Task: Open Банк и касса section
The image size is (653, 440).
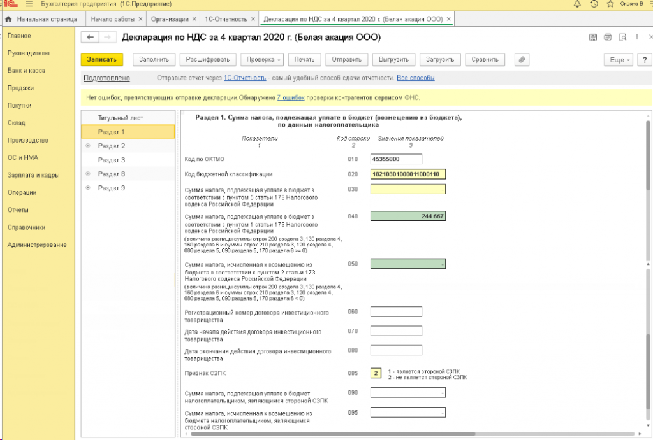Action: click(26, 71)
